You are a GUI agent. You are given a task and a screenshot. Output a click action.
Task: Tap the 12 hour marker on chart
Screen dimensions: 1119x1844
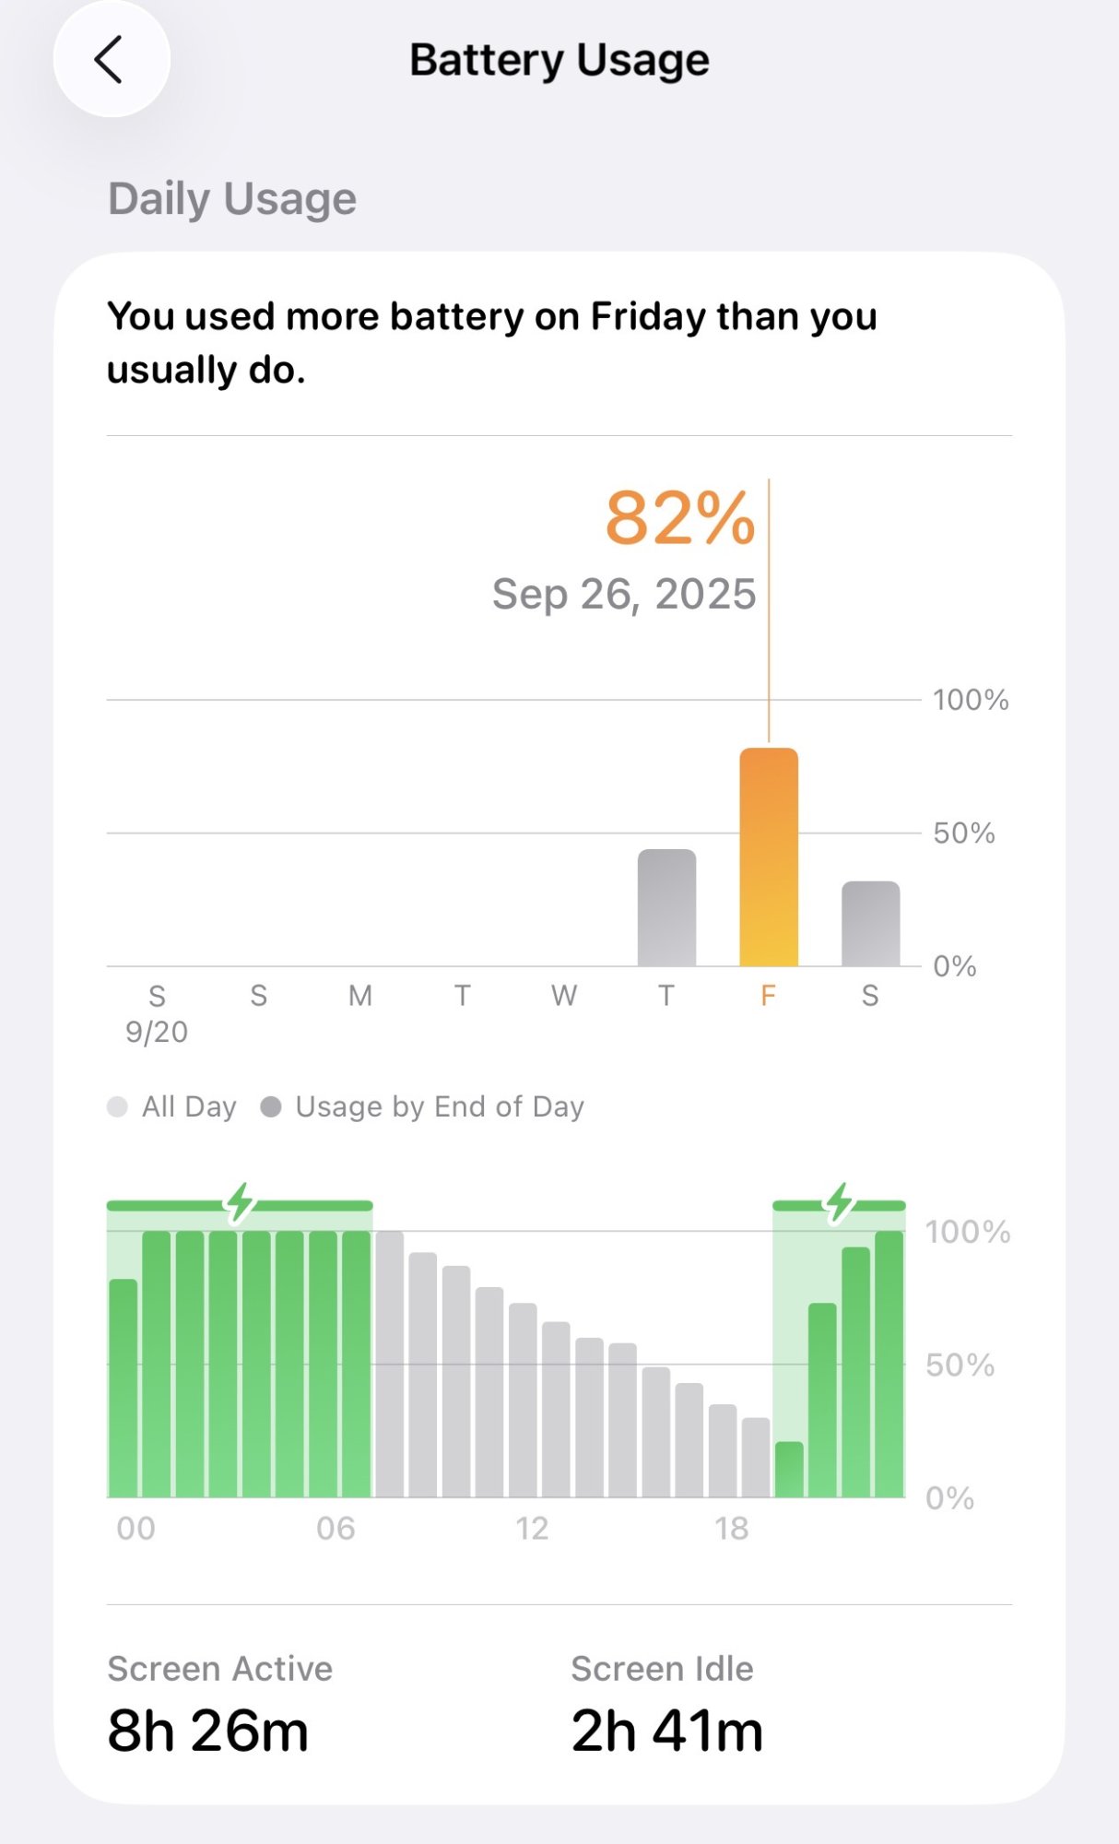pos(532,1529)
